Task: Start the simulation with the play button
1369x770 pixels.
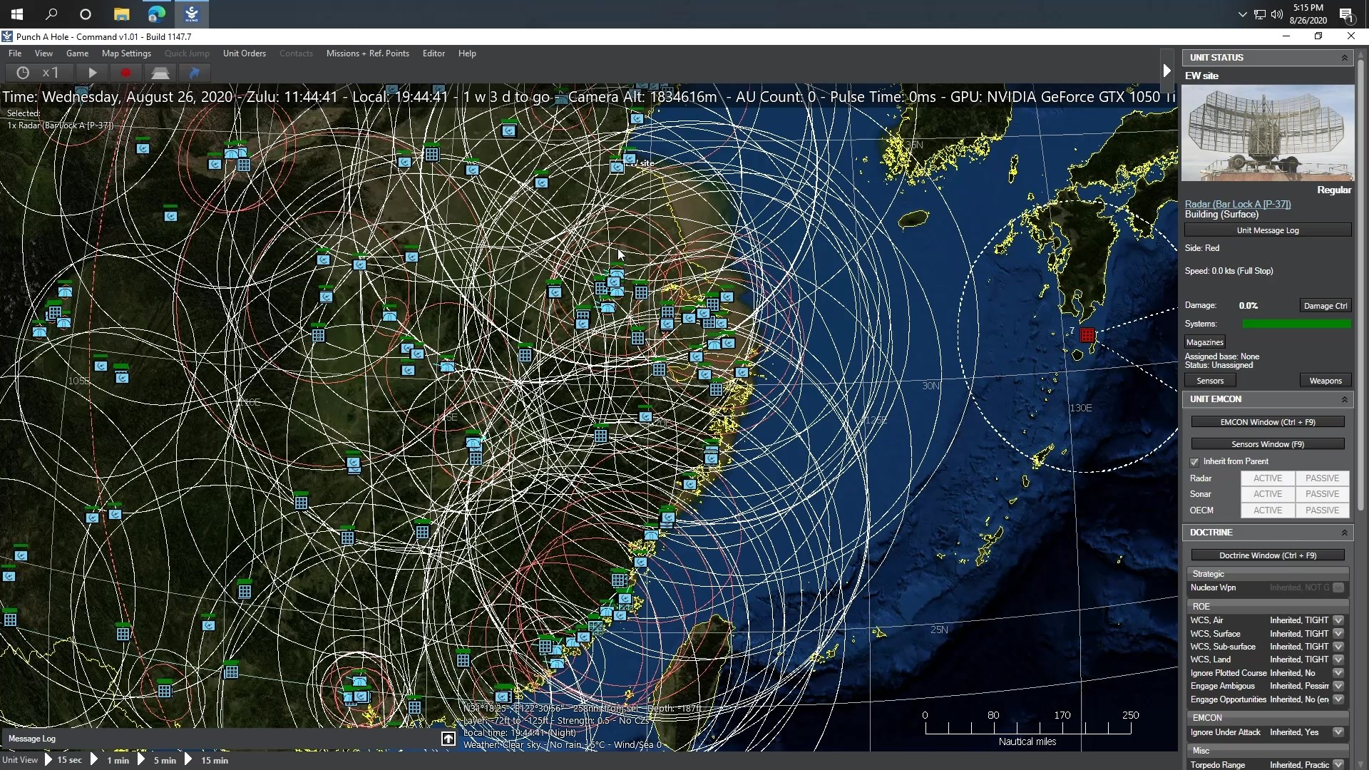Action: [x=92, y=73]
